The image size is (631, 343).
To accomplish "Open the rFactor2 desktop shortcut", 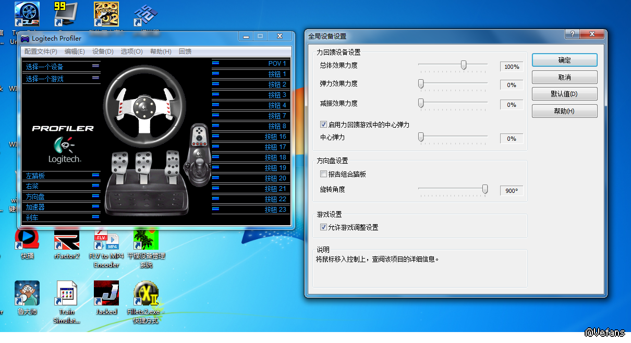I will tap(67, 240).
